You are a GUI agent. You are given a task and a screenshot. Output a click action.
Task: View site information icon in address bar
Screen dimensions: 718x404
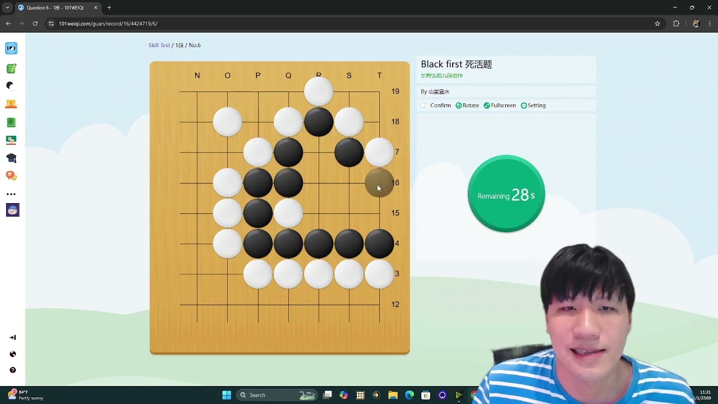click(52, 24)
